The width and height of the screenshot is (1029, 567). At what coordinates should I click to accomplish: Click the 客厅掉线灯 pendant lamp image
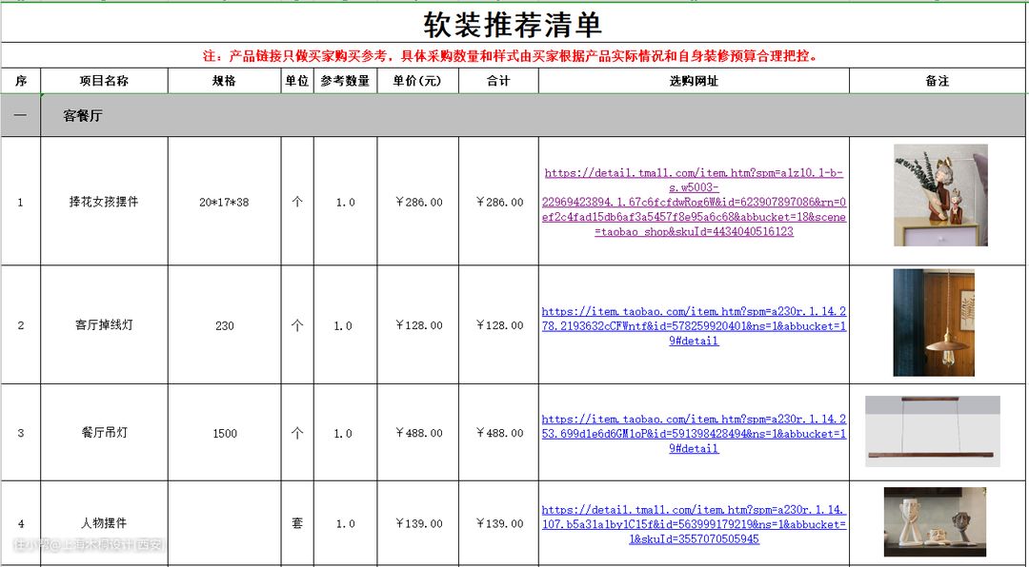pyautogui.click(x=933, y=323)
